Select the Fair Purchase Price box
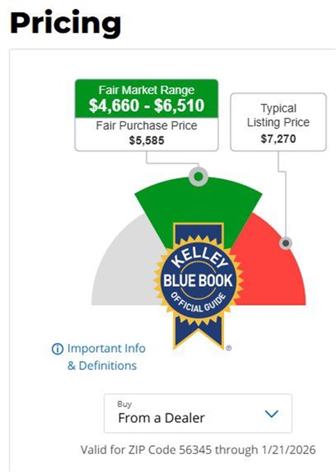The width and height of the screenshot is (336, 472). click(146, 133)
